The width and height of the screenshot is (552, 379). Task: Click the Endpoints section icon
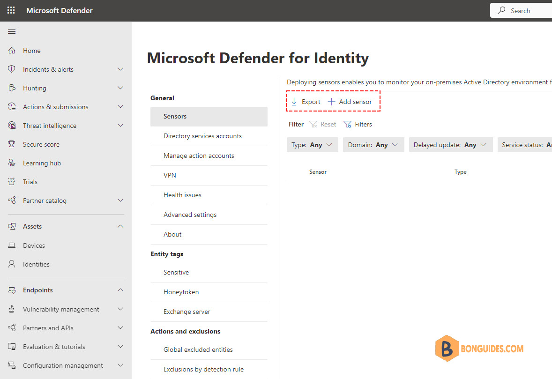tap(12, 290)
